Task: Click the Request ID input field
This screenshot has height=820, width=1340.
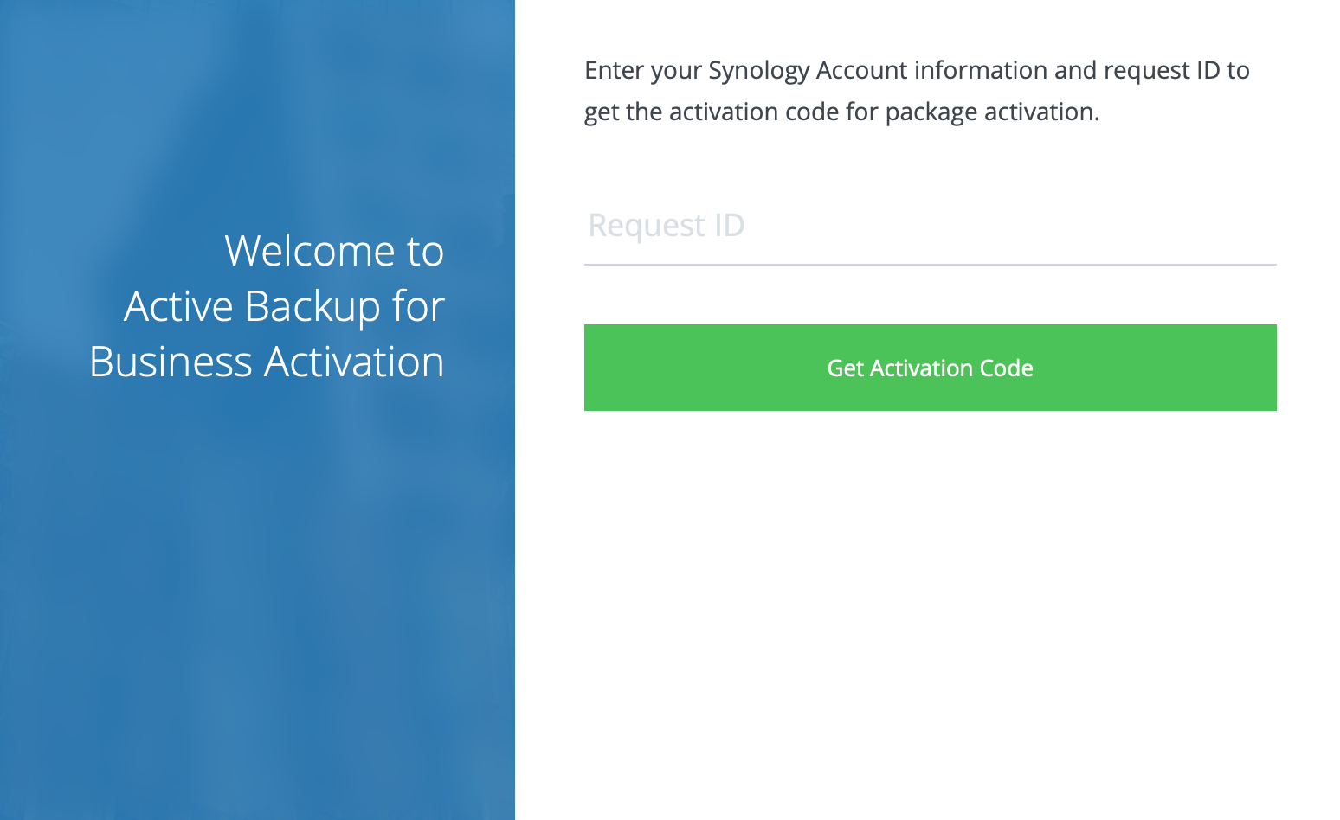Action: [930, 226]
